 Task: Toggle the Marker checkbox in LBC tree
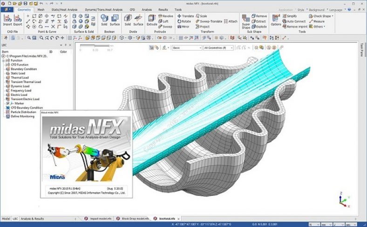point(8,103)
